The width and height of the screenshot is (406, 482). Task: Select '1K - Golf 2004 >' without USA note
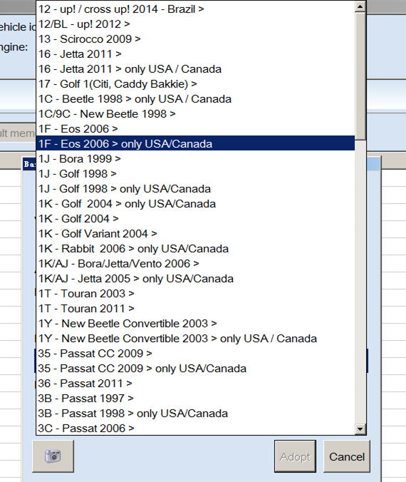point(195,219)
